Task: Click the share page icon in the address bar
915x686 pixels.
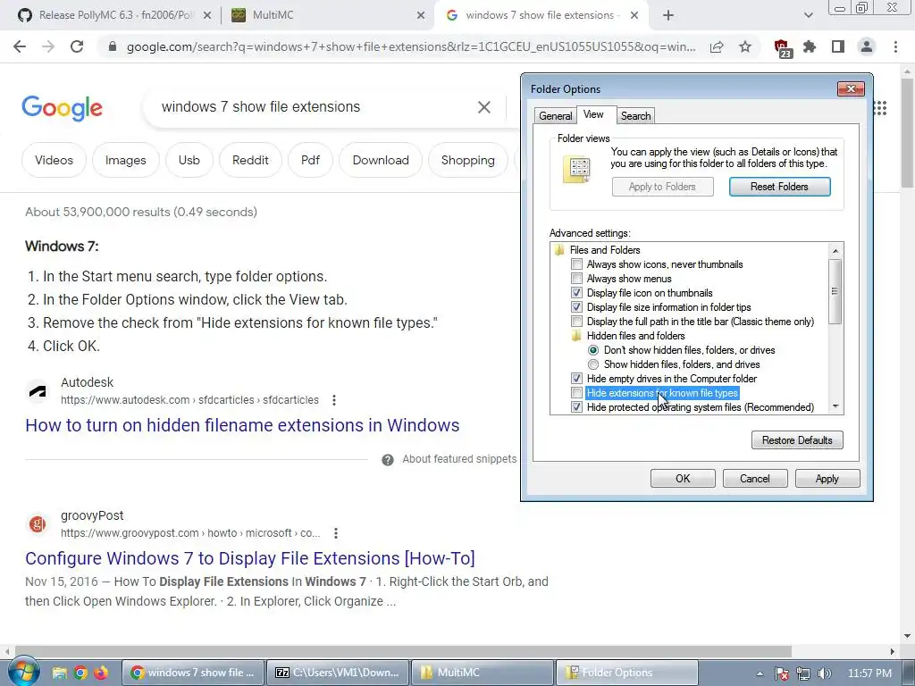Action: [717, 46]
